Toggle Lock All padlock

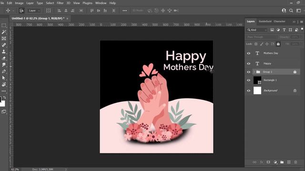(x=278, y=44)
